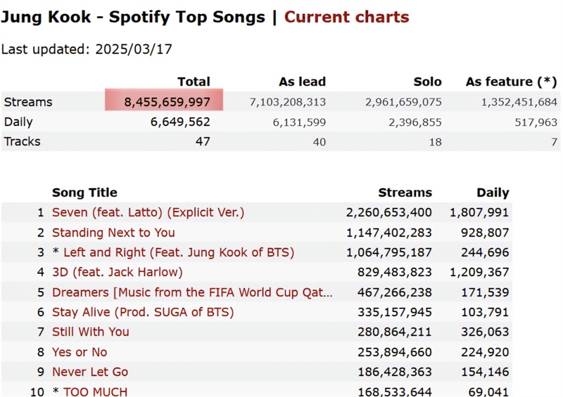Image resolution: width=563 pixels, height=397 pixels.
Task: Open 3D (feat. Jack Harlow) link
Action: tap(118, 272)
